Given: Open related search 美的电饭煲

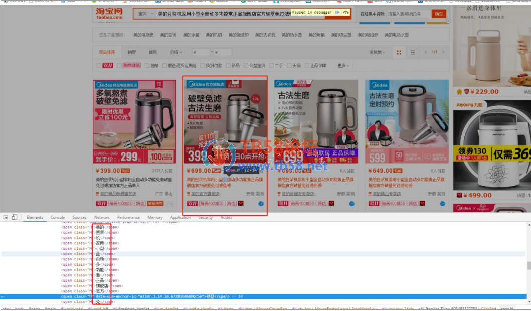Looking at the screenshot, I should coord(143,35).
